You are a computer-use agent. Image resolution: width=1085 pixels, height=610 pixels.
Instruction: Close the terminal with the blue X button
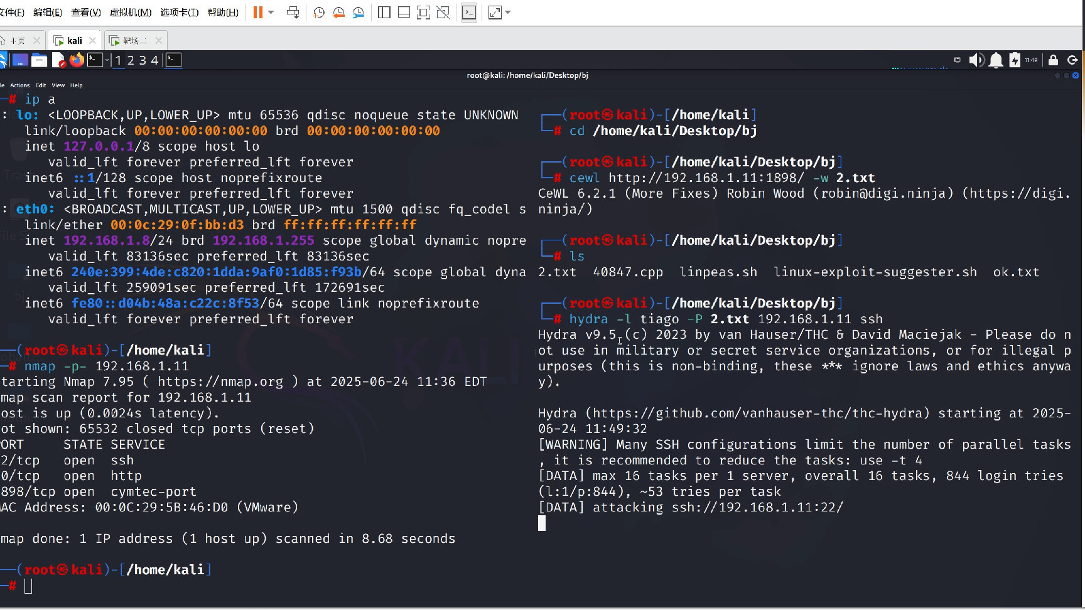point(1076,75)
